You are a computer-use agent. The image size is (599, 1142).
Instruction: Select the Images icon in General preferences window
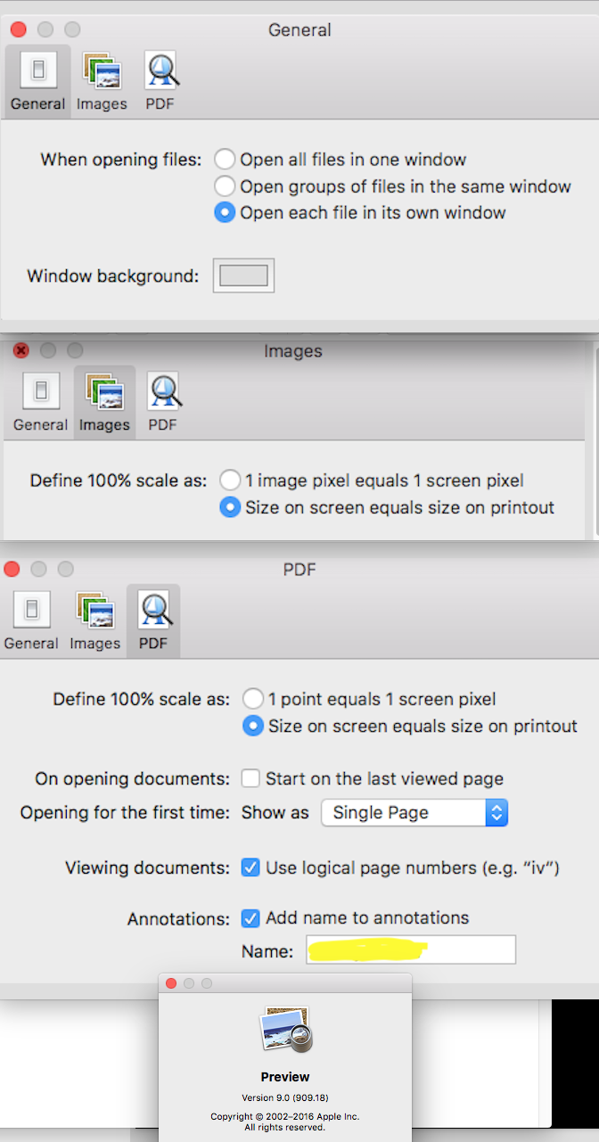click(x=102, y=79)
